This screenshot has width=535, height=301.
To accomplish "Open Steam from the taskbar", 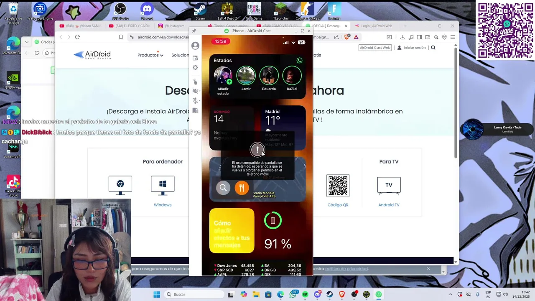I will click(330, 294).
